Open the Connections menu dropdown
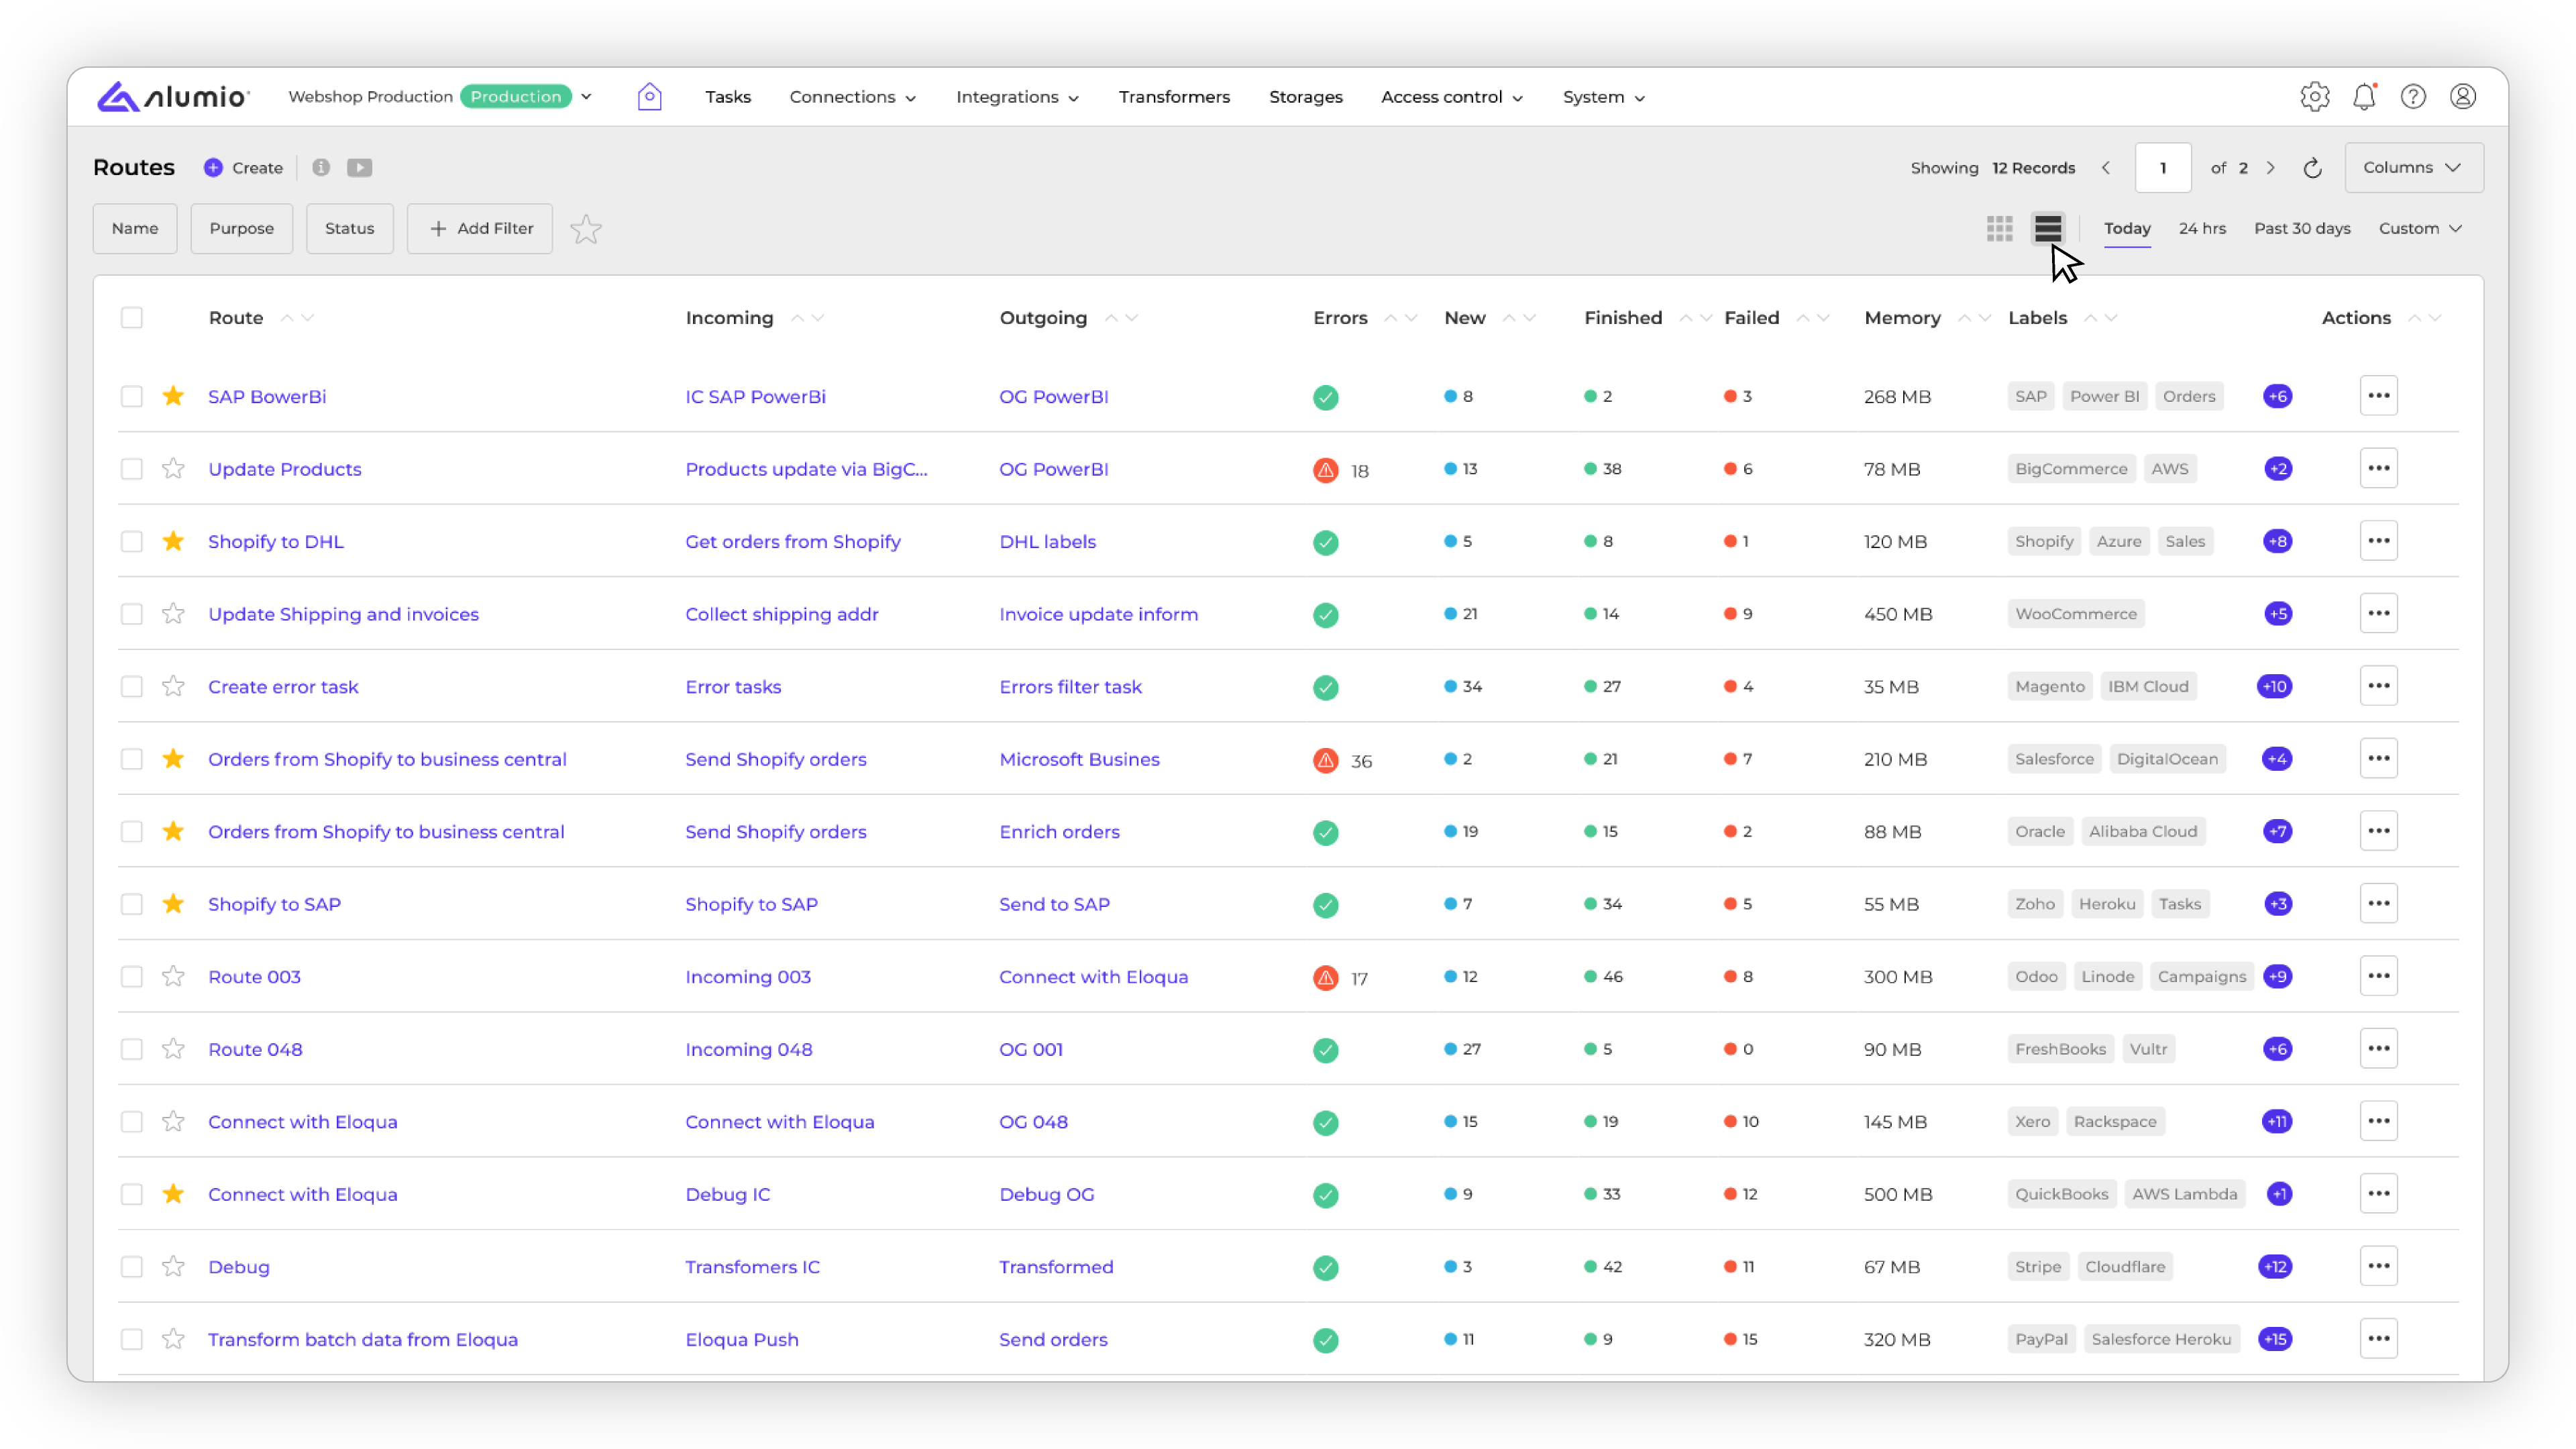This screenshot has height=1449, width=2576. pyautogui.click(x=852, y=97)
